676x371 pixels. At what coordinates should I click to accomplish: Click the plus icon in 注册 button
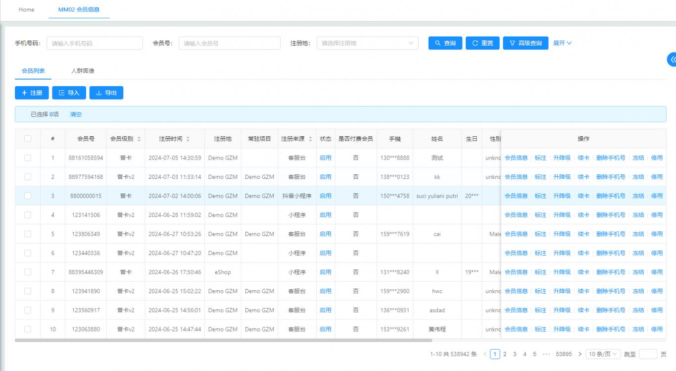click(x=24, y=93)
